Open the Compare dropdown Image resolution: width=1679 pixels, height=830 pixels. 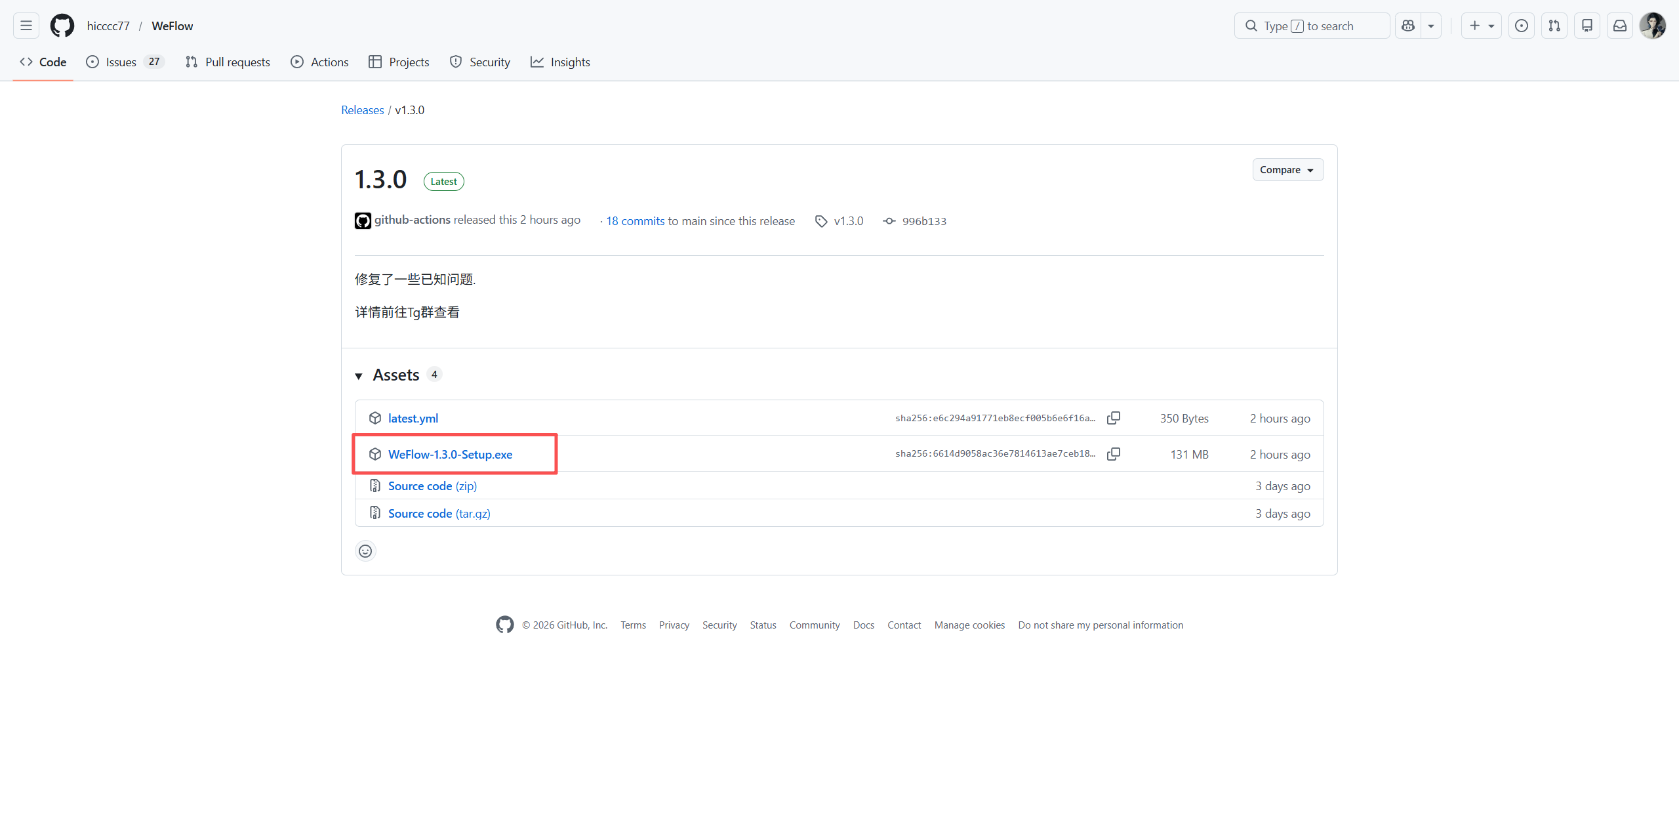tap(1287, 170)
